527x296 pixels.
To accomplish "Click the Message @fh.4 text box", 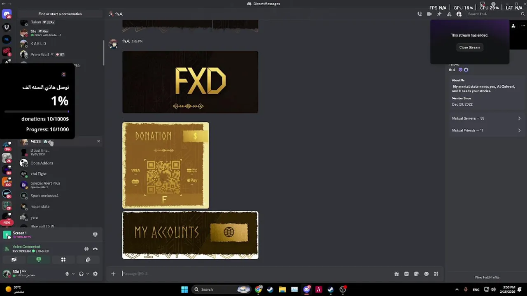I will coord(255,274).
